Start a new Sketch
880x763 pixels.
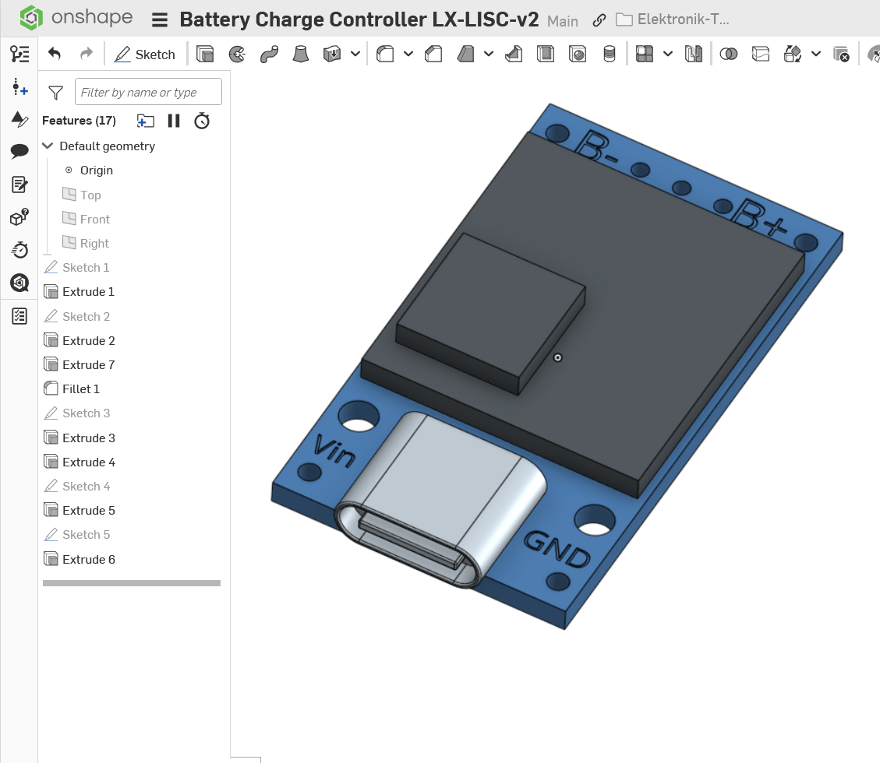coord(145,54)
